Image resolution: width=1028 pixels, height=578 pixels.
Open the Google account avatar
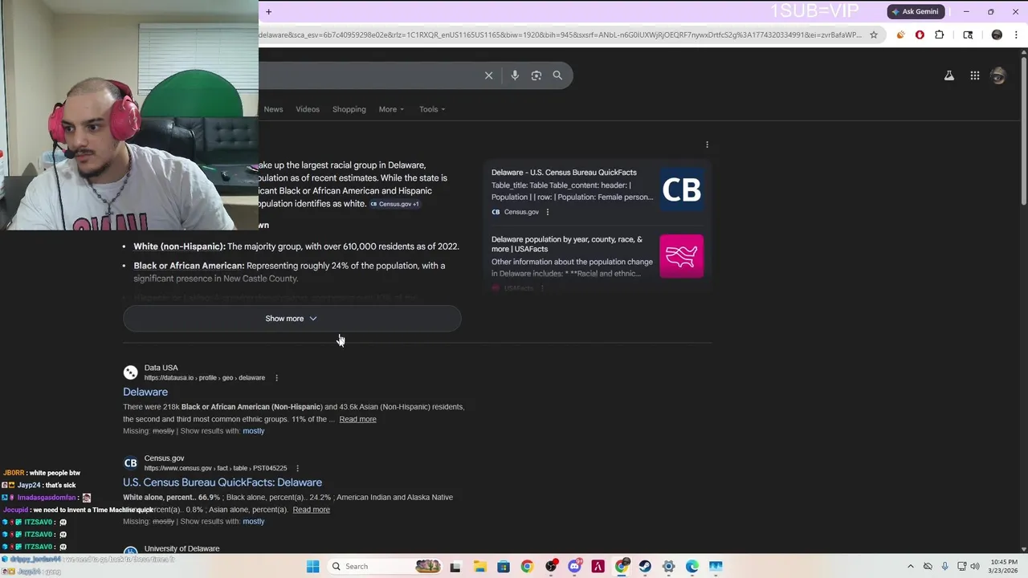tap(998, 75)
